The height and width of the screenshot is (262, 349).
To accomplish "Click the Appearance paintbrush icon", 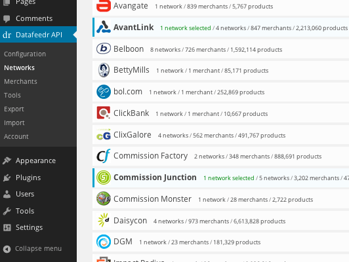I will (7, 160).
